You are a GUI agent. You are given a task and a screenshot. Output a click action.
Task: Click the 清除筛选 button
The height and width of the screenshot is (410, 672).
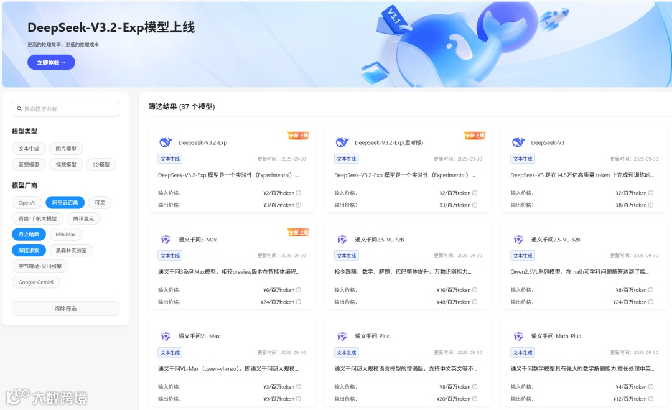click(65, 309)
